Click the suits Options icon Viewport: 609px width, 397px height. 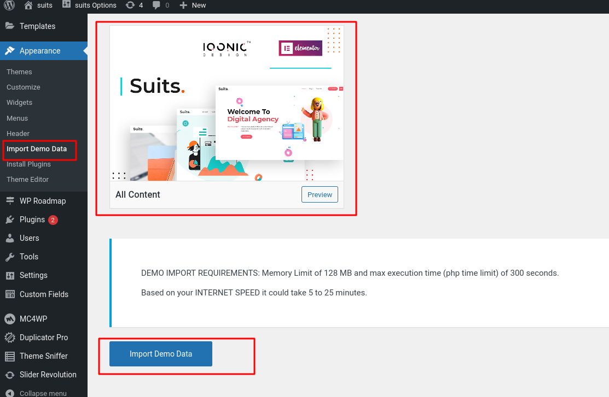coord(66,5)
